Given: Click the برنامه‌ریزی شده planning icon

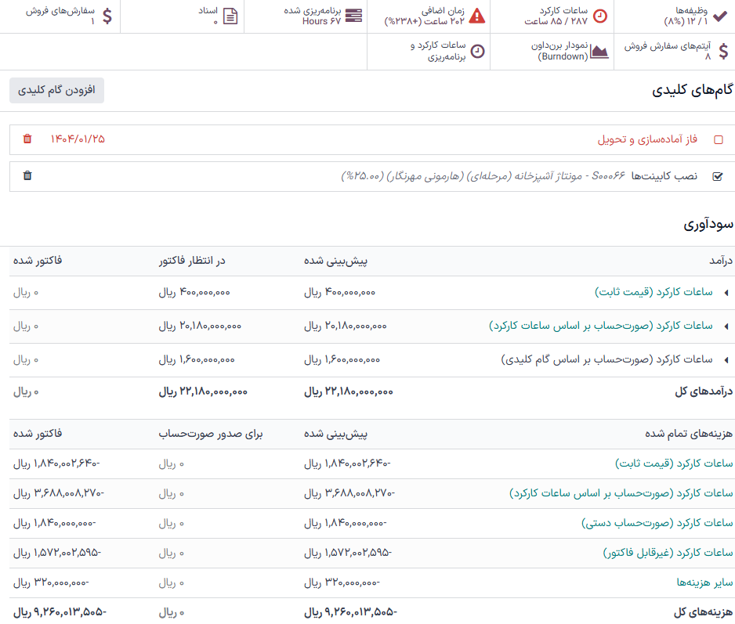Looking at the screenshot, I should click(x=354, y=16).
